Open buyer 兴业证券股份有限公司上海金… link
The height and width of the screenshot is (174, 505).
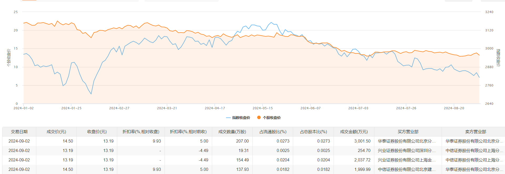[407, 160]
